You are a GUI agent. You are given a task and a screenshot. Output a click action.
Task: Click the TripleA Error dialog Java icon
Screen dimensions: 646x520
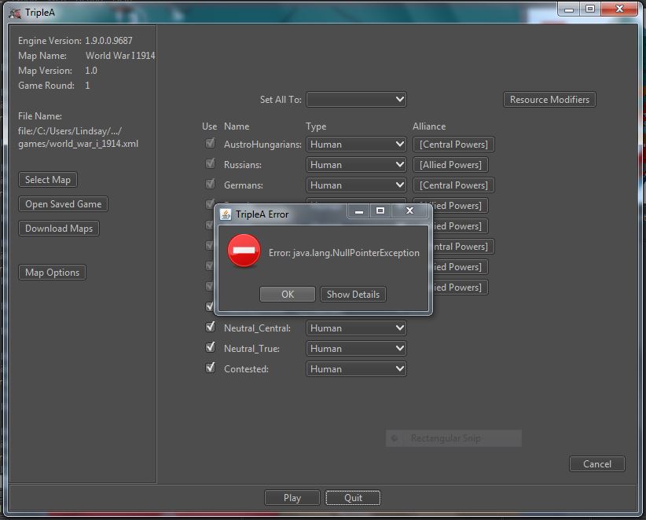click(226, 214)
